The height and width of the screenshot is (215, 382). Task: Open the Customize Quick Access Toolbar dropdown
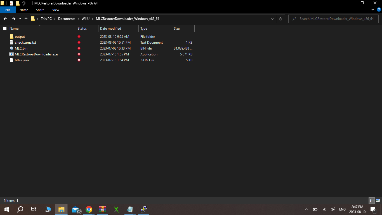coord(29,3)
